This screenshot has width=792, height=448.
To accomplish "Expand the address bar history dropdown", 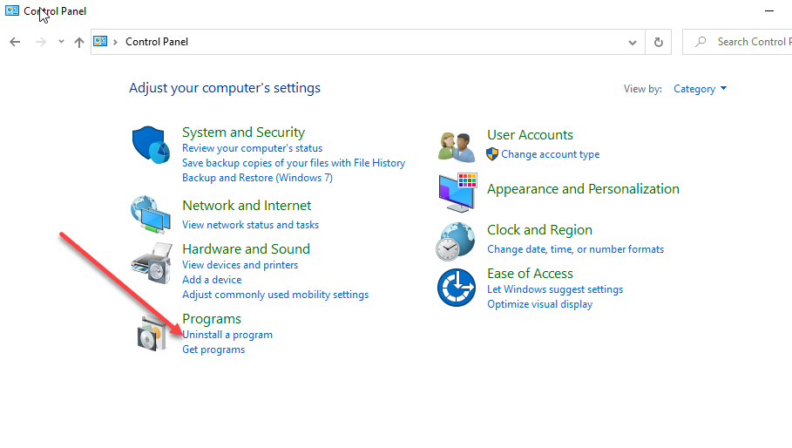I will coord(632,43).
